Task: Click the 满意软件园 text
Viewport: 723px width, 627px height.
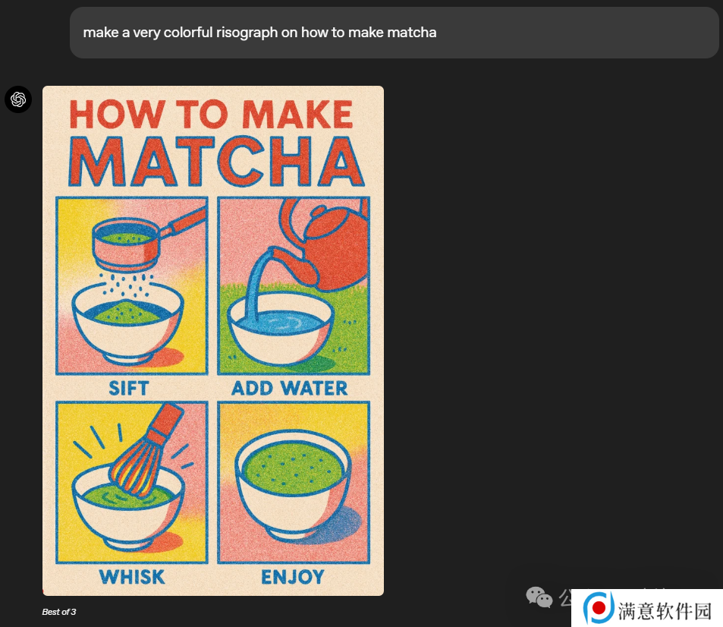Action: [x=665, y=610]
